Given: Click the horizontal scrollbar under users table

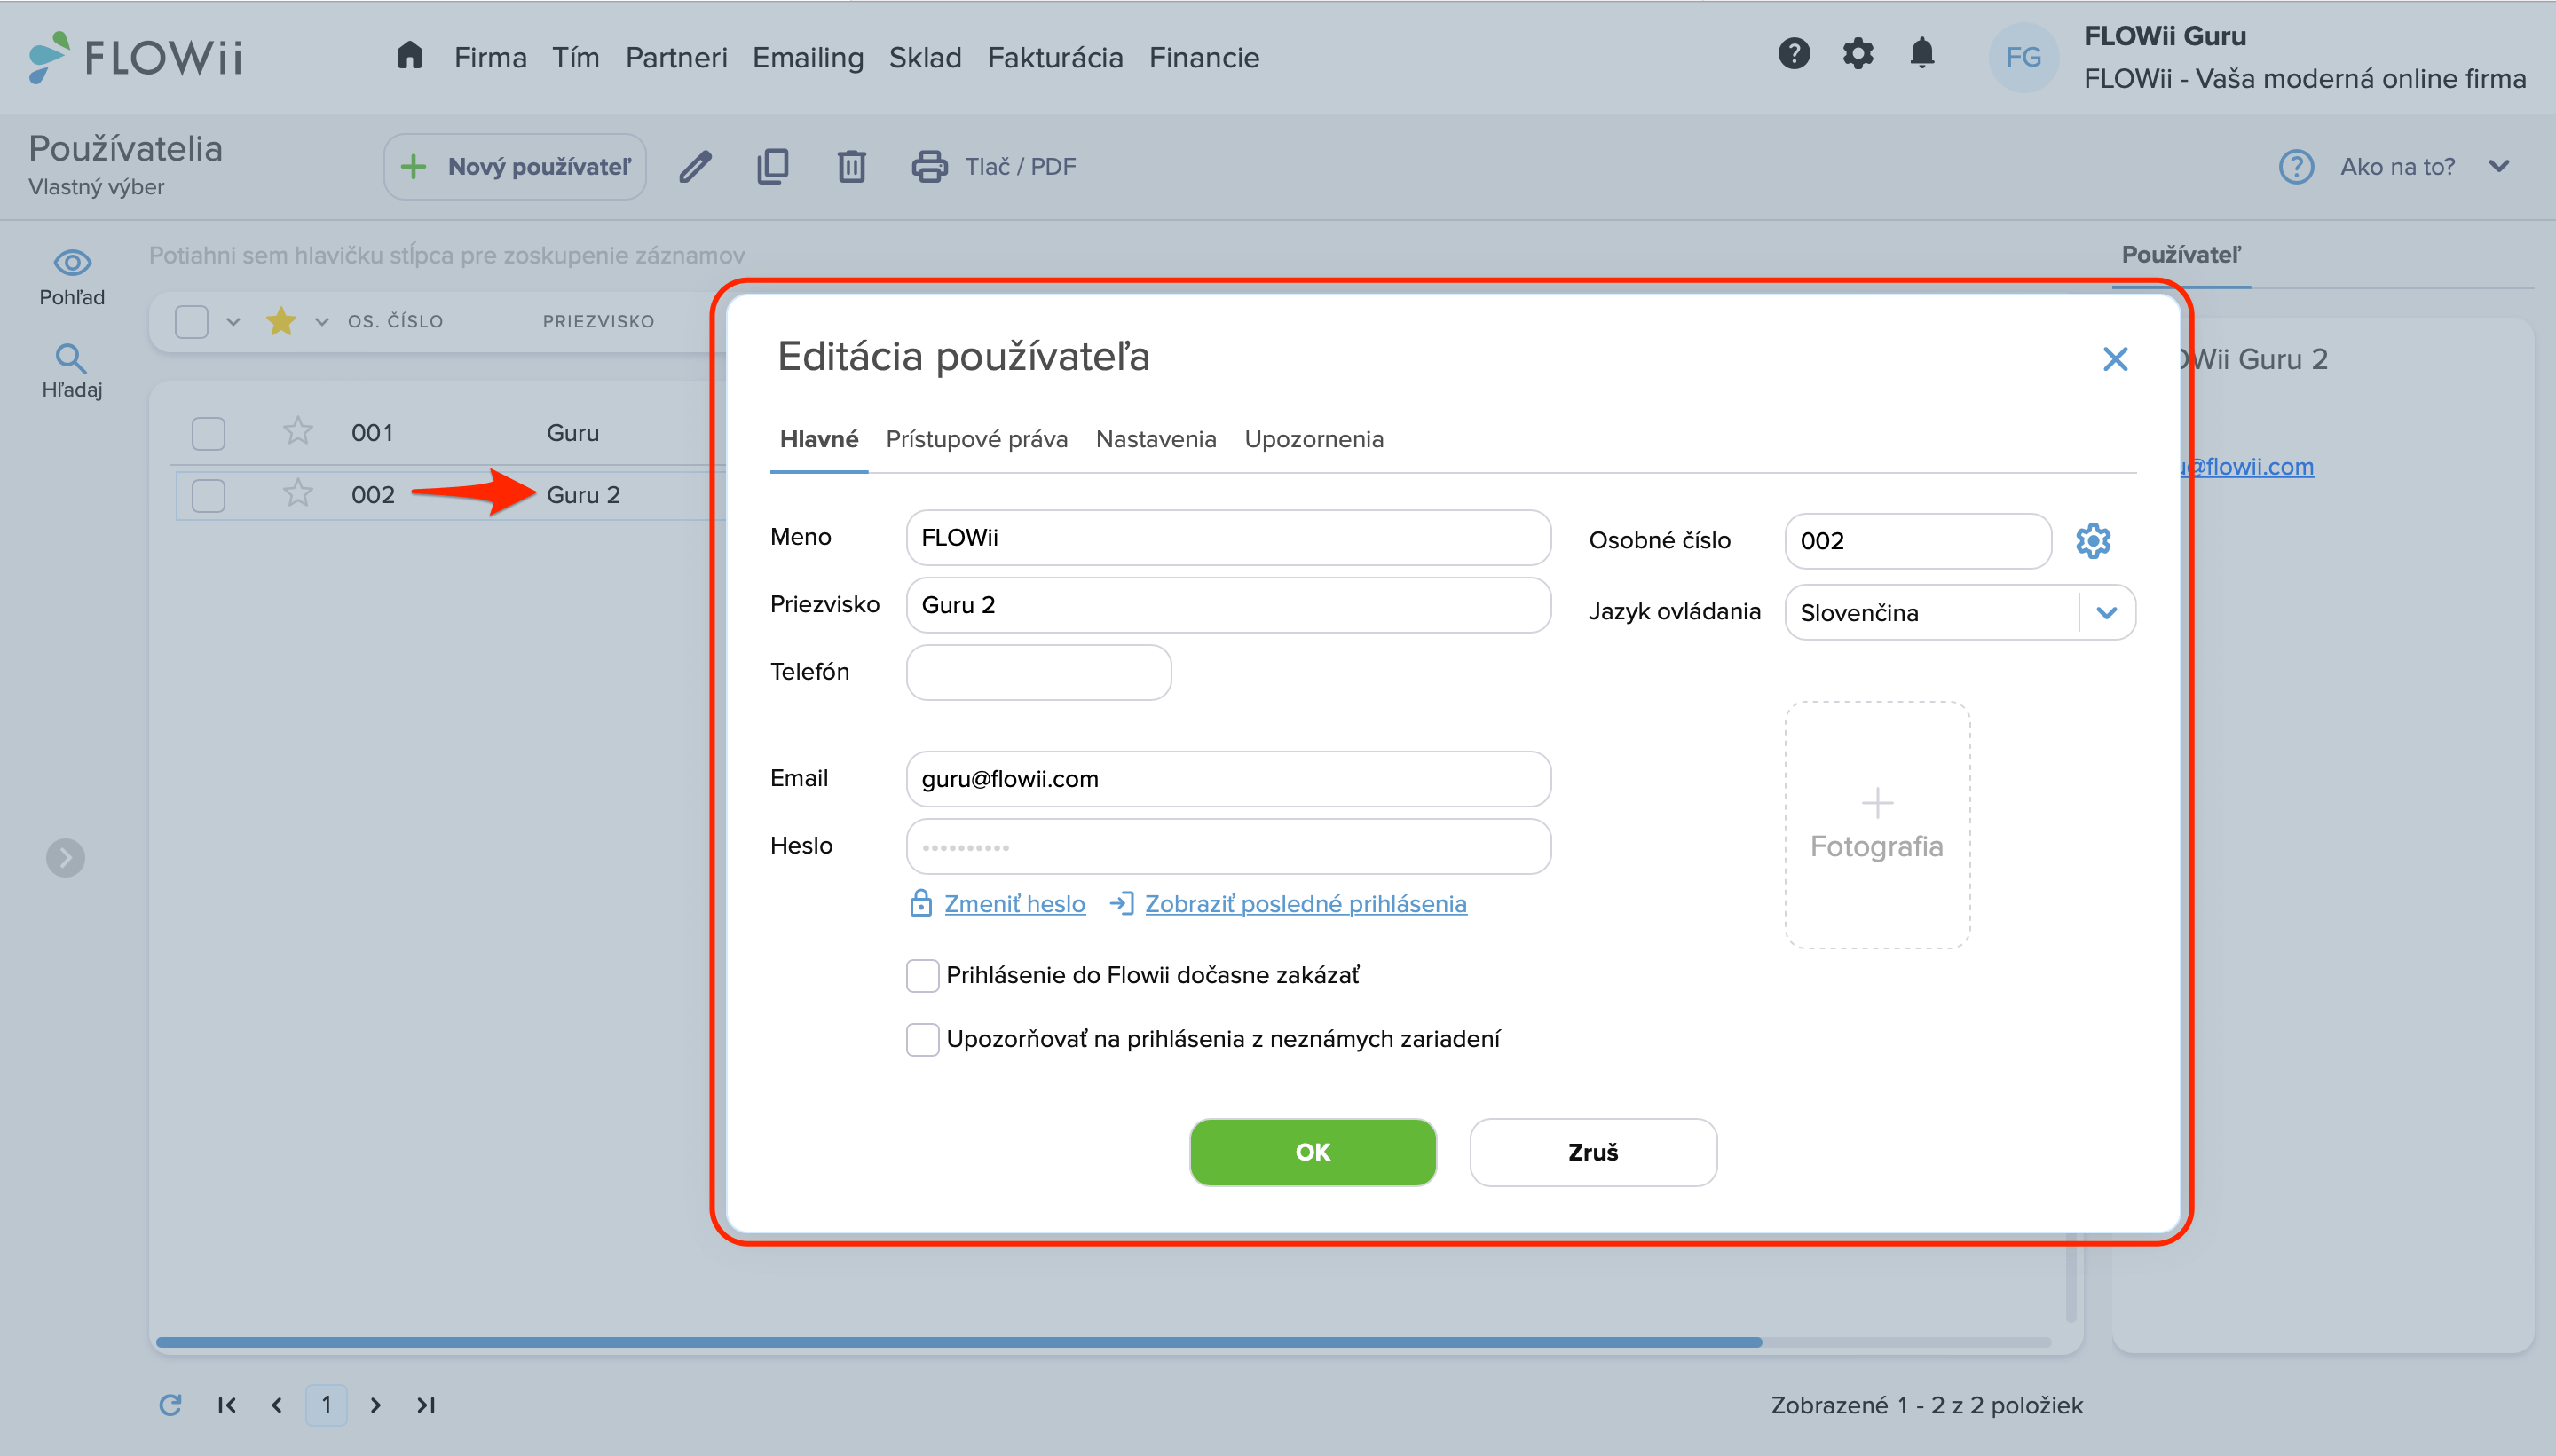Looking at the screenshot, I should coord(958,1342).
